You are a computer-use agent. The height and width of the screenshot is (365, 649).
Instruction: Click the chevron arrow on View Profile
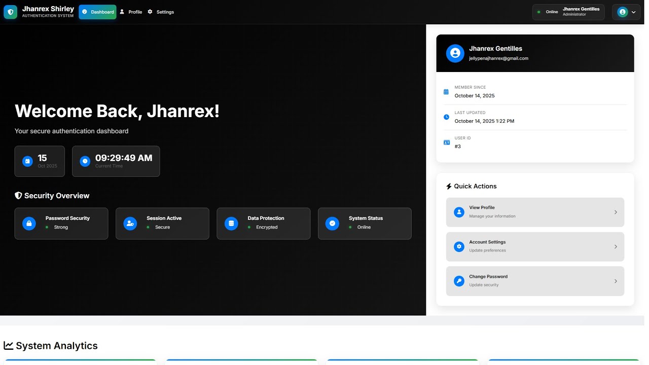(x=616, y=212)
